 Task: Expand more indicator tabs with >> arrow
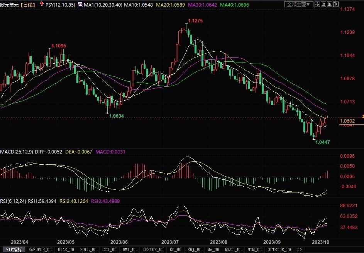click(x=300, y=250)
